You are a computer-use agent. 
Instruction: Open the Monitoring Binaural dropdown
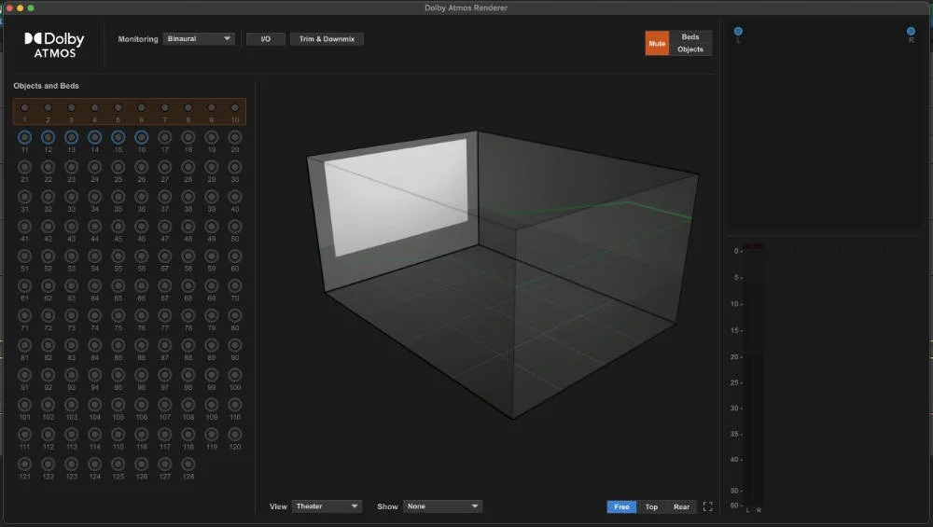coord(199,38)
